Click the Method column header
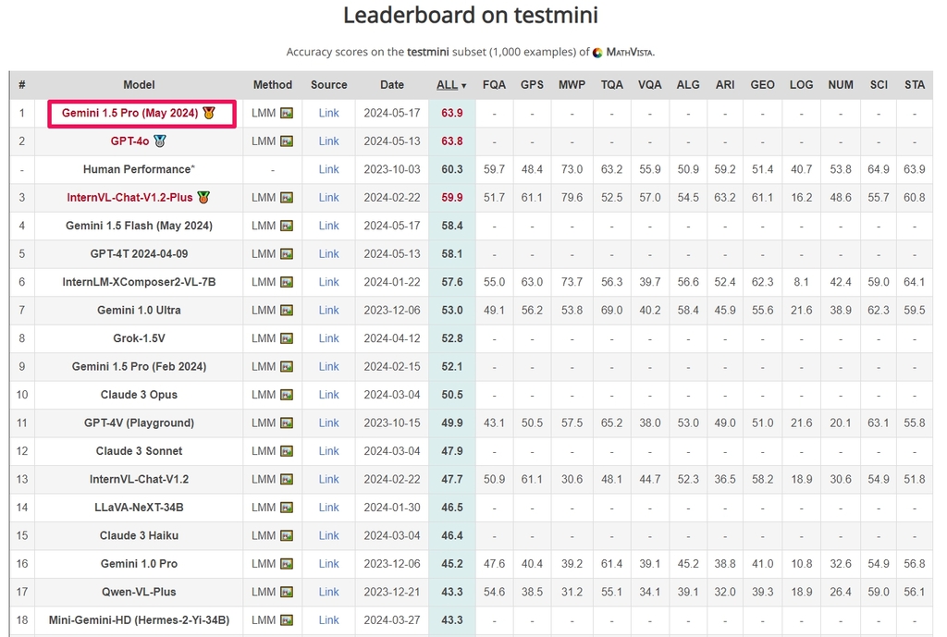 (273, 84)
